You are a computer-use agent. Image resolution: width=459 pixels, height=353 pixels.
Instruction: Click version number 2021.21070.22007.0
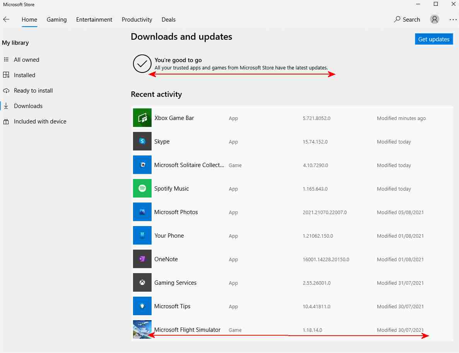click(325, 212)
